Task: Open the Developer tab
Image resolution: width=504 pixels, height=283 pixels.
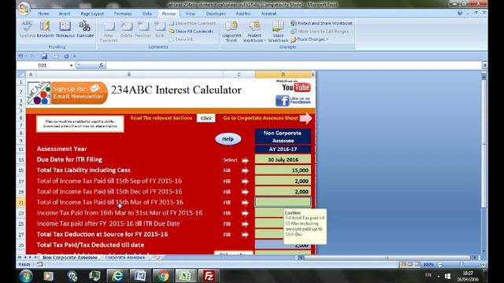Action: (216, 14)
